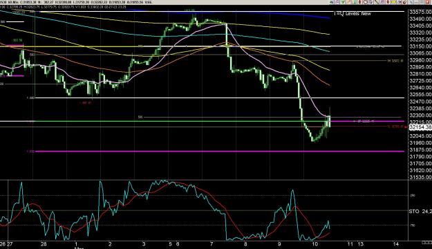The image size is (432, 249).
Task: Click the 'TEQ Levels New' label
Action: (353, 14)
